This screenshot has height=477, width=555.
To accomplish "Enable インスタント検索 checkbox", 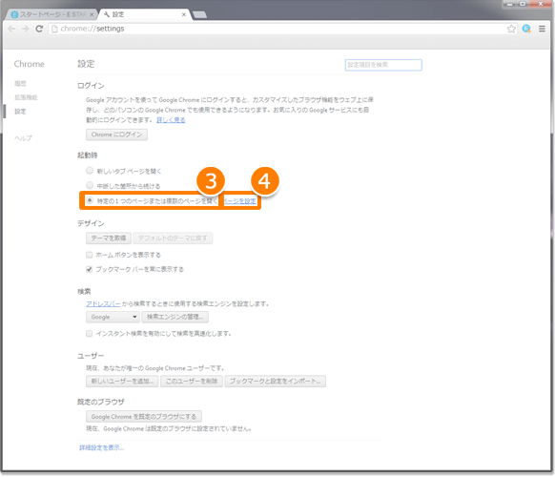I will (90, 333).
